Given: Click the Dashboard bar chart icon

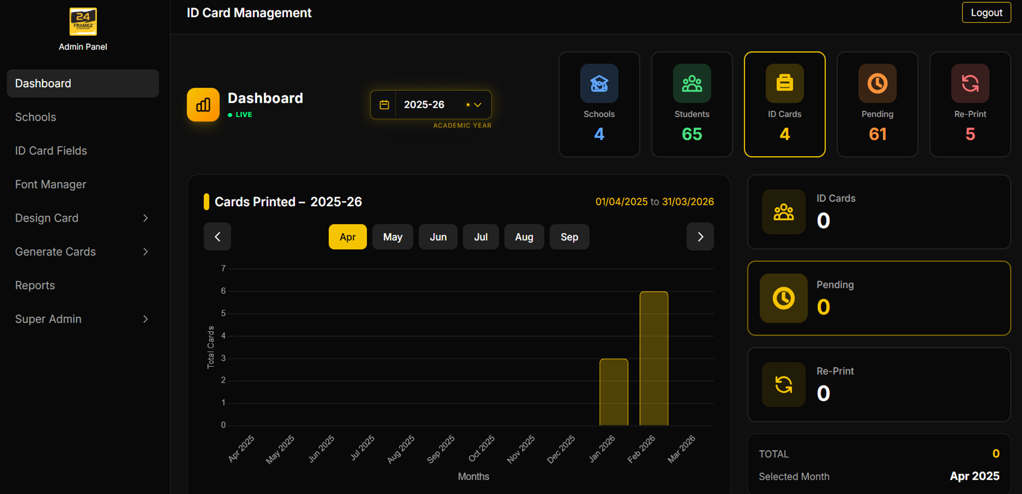Looking at the screenshot, I should click(x=203, y=104).
